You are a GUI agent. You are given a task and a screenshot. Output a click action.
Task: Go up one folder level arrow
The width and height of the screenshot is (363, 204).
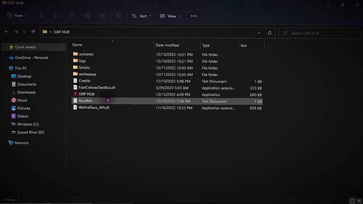(33, 32)
